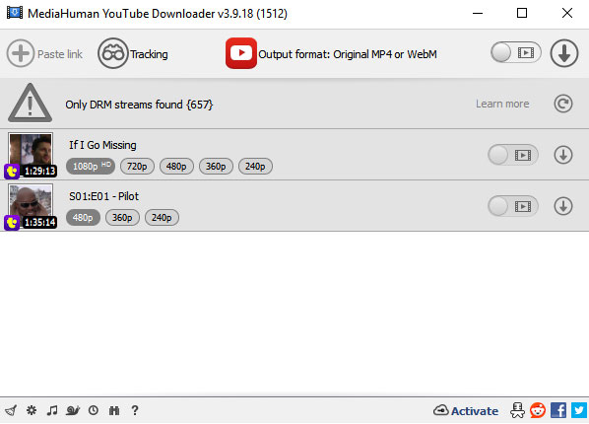589x424 pixels.
Task: Click the bottom binoculars search icon
Action: 114,410
